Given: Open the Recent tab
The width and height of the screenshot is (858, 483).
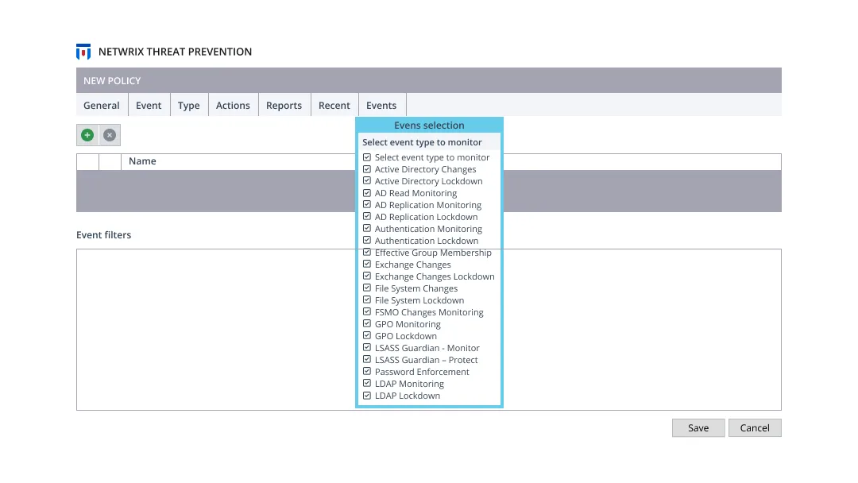Looking at the screenshot, I should [334, 105].
